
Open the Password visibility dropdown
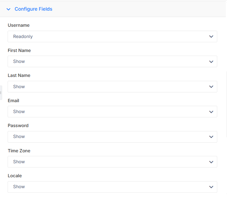click(x=112, y=137)
